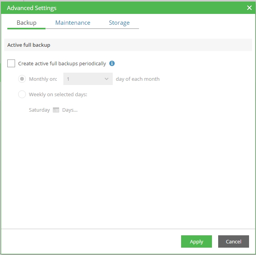
Task: Switch to the Maintenance tab
Action: click(x=73, y=23)
